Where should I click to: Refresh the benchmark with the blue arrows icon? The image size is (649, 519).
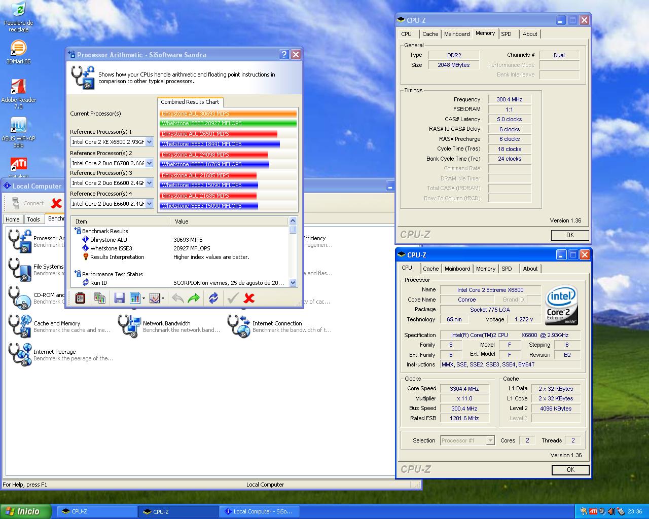pos(213,298)
